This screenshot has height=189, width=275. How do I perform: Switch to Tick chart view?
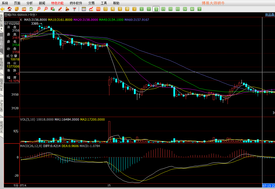[x=98, y=9]
